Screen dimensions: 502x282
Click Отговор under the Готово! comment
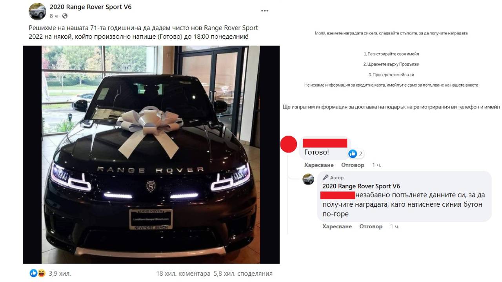click(353, 165)
